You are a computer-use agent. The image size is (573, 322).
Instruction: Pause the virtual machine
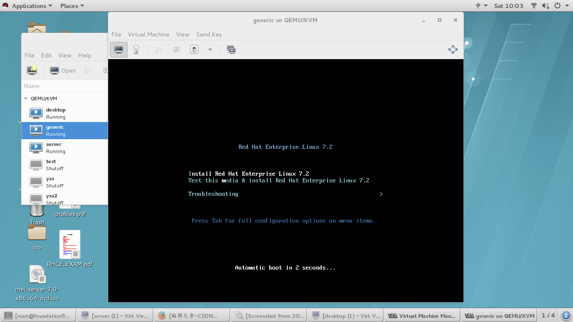[x=177, y=49]
